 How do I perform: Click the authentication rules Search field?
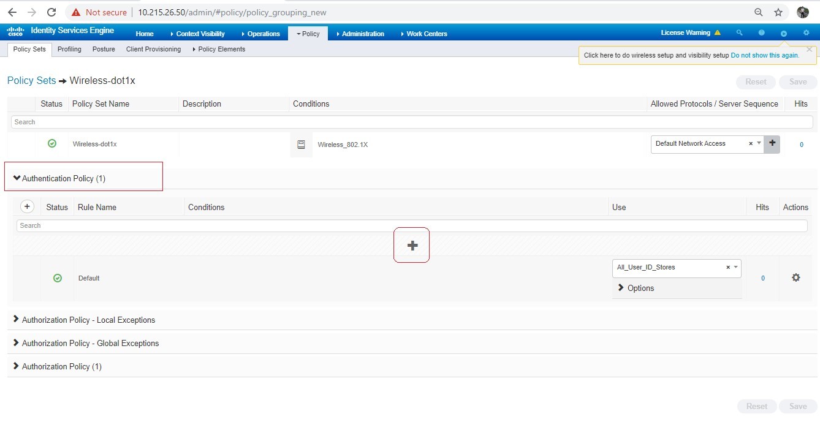[412, 225]
